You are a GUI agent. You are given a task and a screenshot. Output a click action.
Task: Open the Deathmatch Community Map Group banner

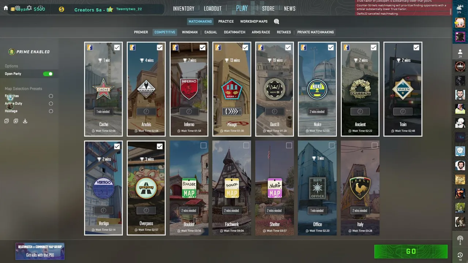40,251
